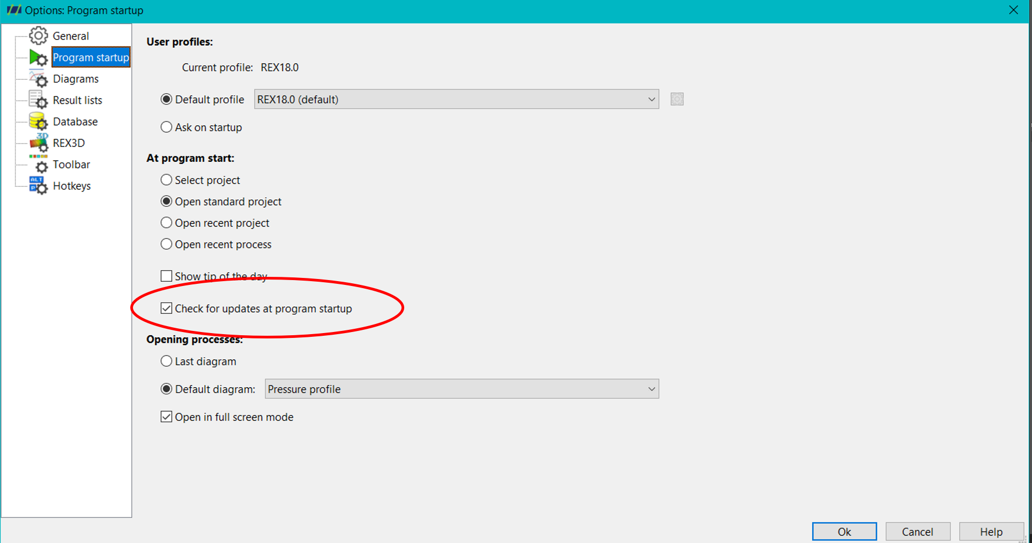The height and width of the screenshot is (543, 1032).
Task: Click the profile settings gear beside dropdown
Action: [x=677, y=100]
